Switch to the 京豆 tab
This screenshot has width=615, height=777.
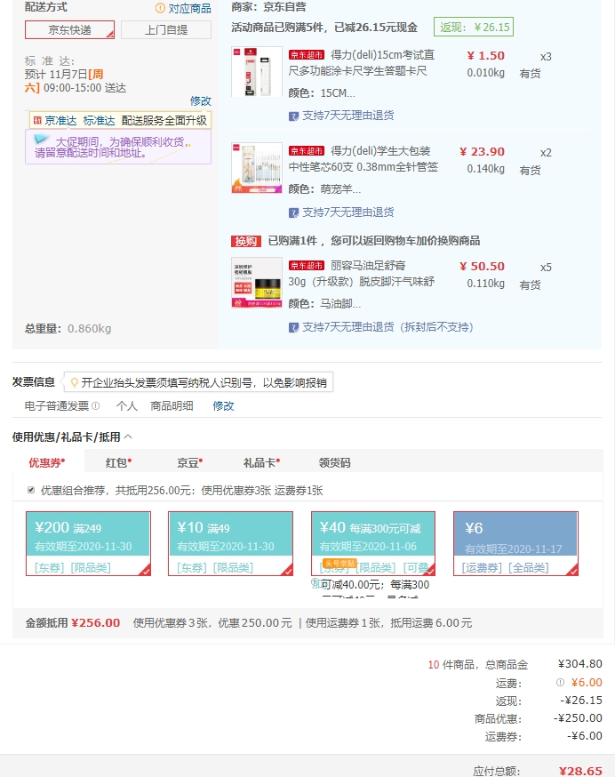190,463
